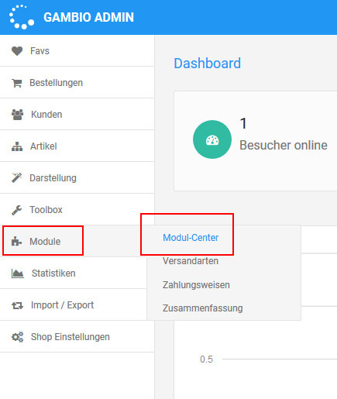Click the Dashboard heading link
The image size is (337, 399).
[207, 64]
